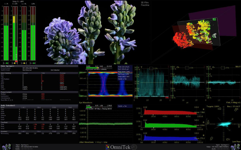Click the ±5% box on Y waveform

[x=151, y=68]
